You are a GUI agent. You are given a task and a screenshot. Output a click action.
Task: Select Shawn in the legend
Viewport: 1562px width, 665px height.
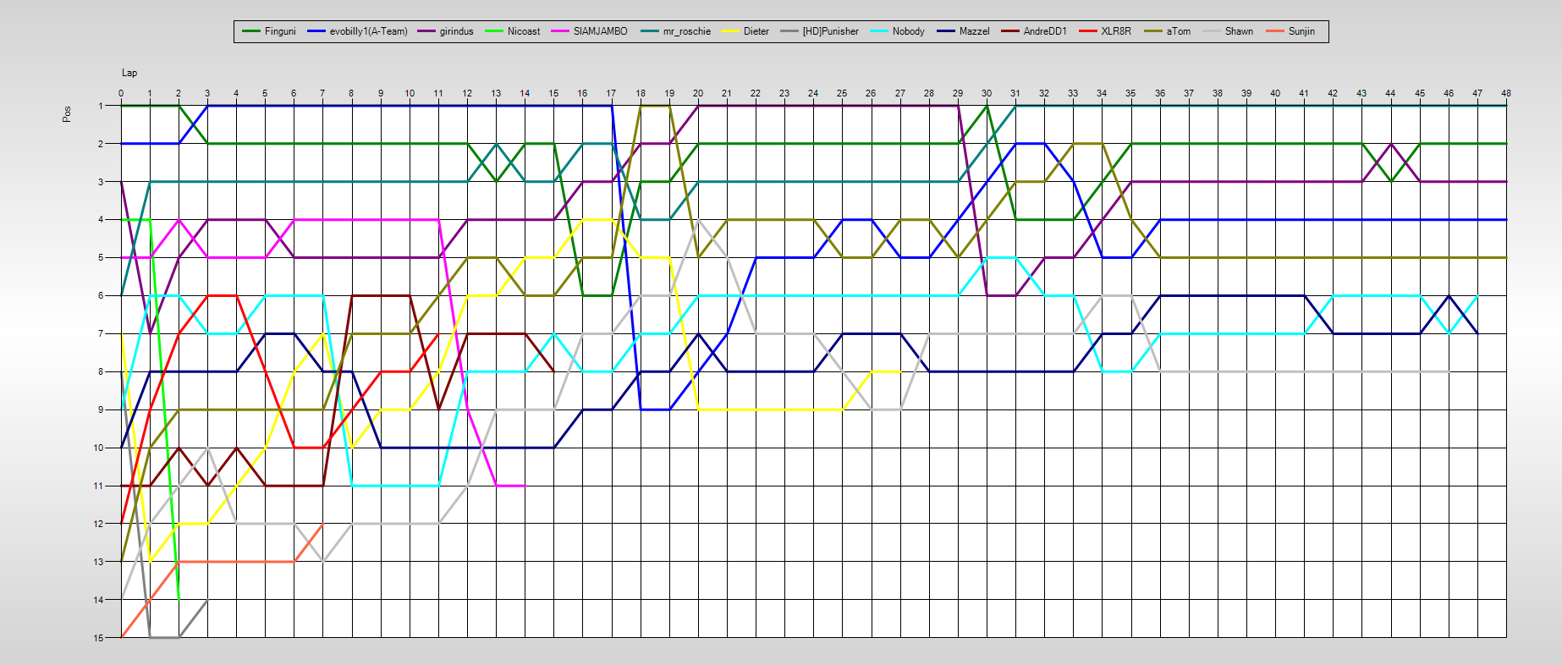1239,31
